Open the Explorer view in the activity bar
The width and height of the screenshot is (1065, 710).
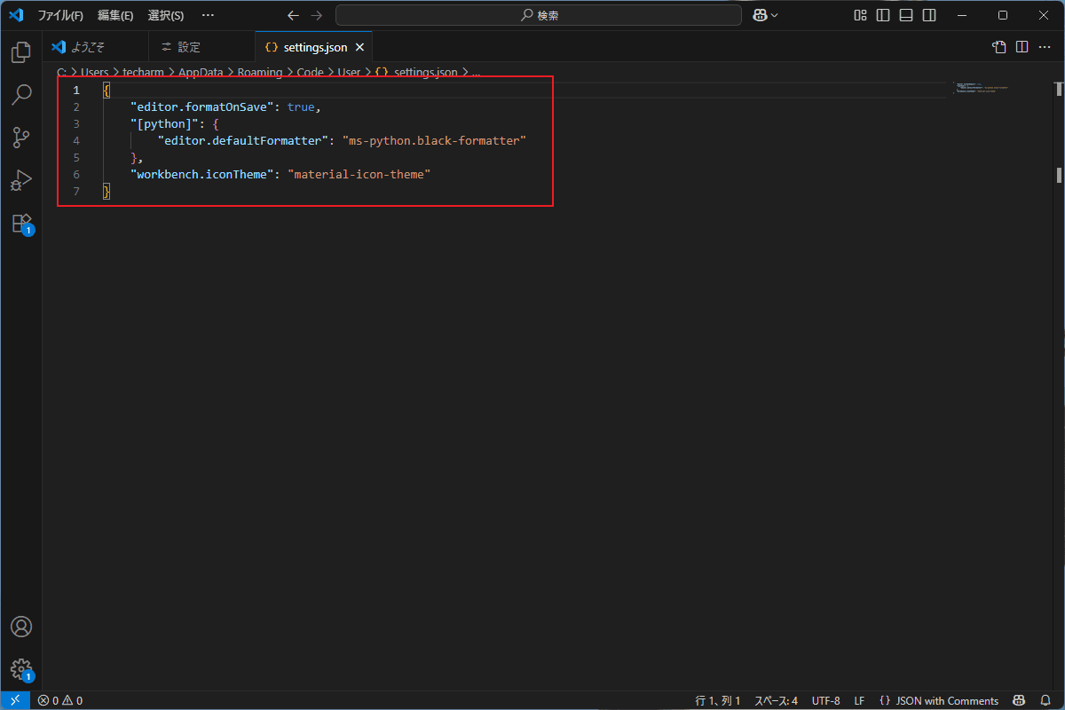(21, 52)
